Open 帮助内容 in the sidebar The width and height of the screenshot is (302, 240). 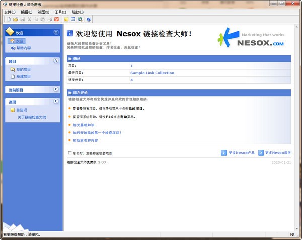coord(23,48)
